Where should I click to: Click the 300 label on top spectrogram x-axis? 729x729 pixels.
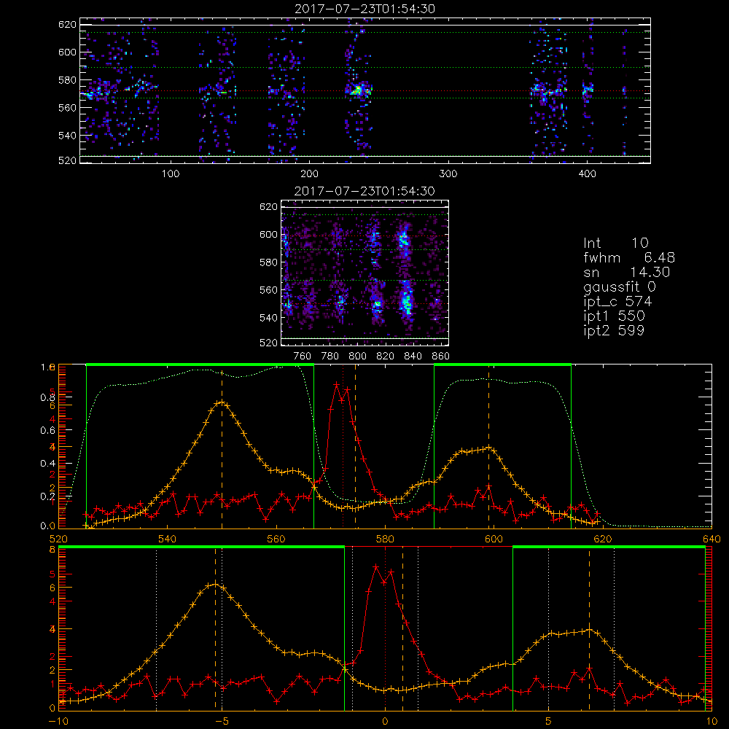click(448, 174)
